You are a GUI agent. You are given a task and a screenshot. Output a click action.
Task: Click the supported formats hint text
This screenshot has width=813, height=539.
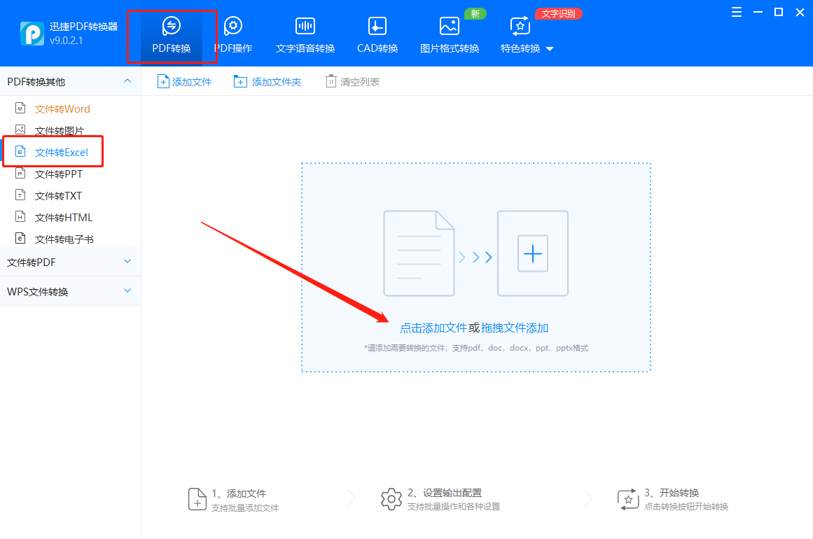coord(476,348)
